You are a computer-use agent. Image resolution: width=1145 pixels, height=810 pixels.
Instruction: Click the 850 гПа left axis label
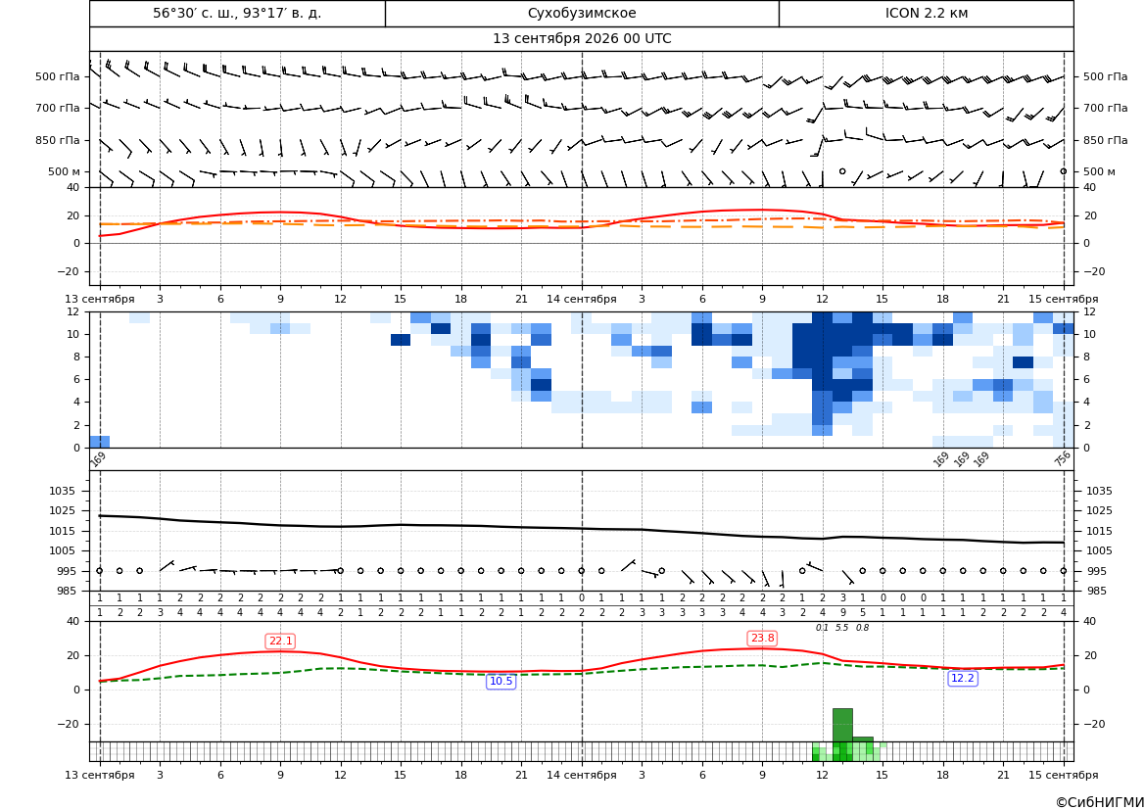click(58, 140)
